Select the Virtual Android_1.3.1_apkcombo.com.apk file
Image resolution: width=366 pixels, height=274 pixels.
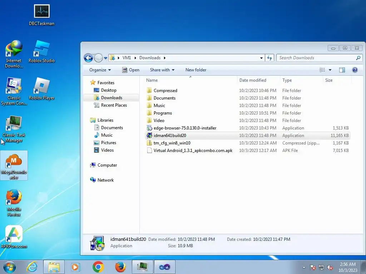pos(247,151)
